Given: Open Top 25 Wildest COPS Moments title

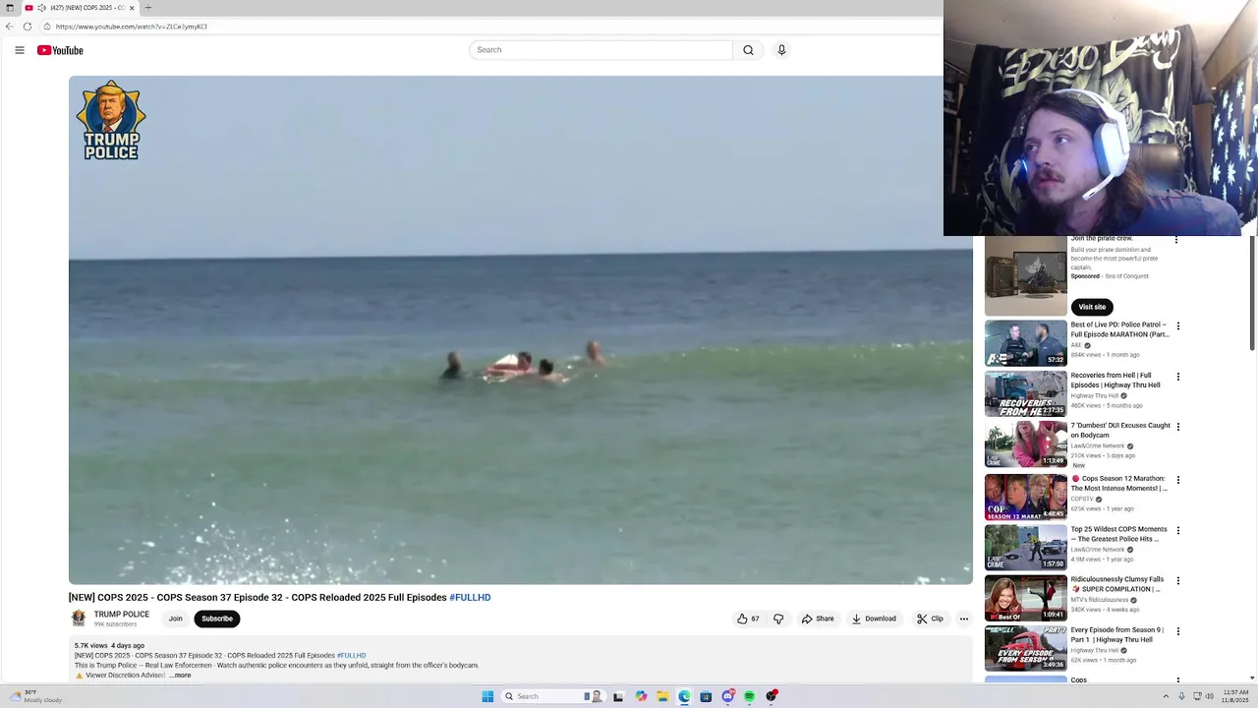Looking at the screenshot, I should 1119,534.
